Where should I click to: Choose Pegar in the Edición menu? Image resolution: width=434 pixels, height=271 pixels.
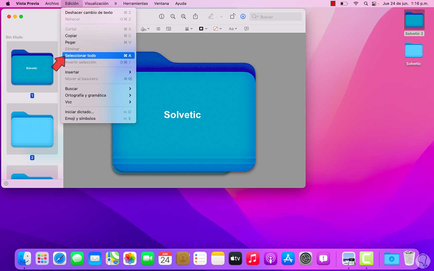[98, 42]
